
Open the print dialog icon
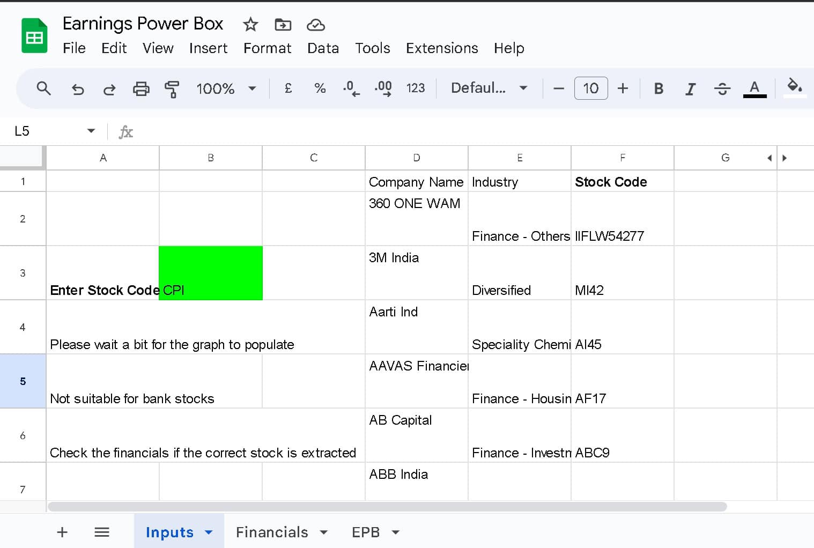141,88
